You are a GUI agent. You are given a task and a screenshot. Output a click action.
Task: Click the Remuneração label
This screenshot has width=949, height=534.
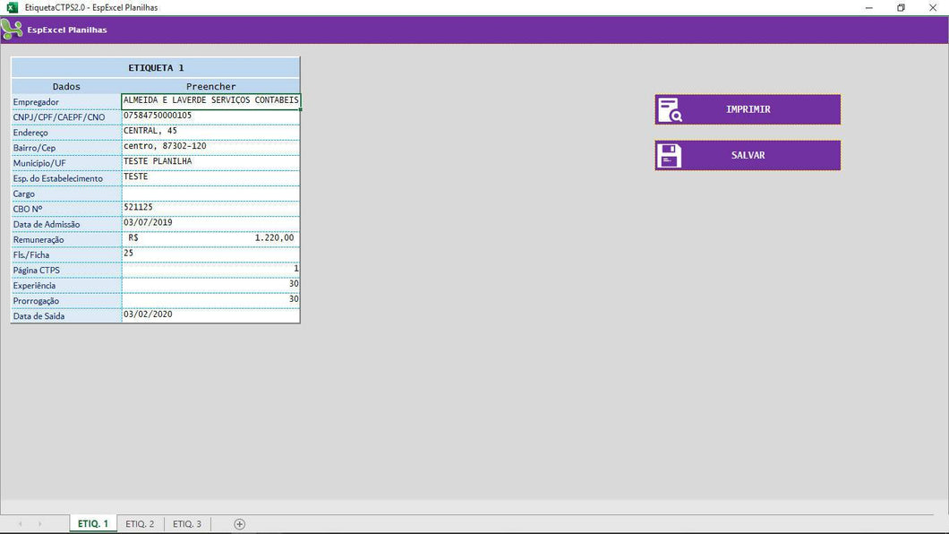coord(38,240)
